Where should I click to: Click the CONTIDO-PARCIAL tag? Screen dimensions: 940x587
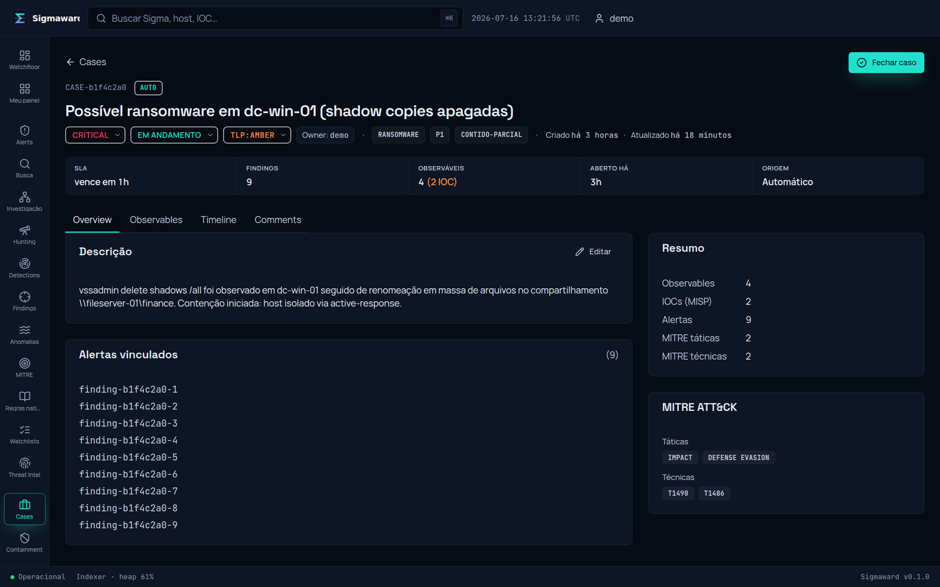pyautogui.click(x=492, y=135)
